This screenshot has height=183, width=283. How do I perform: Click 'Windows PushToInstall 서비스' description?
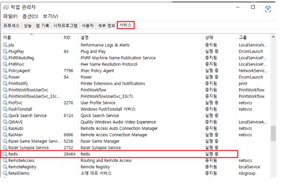click(108, 109)
